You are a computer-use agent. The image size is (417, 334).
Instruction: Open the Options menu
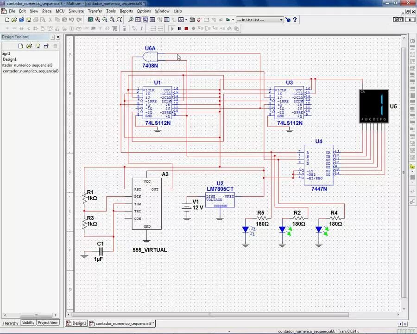[144, 11]
